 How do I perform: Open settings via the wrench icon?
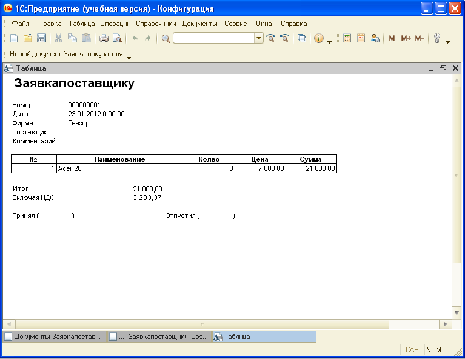coord(437,38)
